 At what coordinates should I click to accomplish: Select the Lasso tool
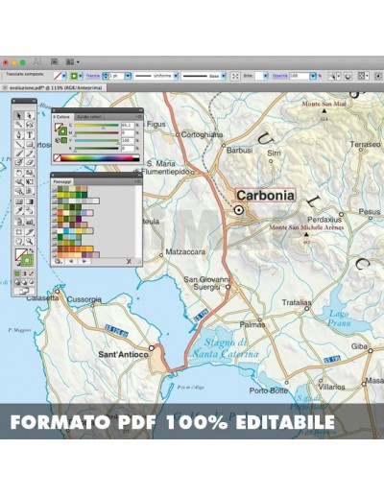[30, 125]
